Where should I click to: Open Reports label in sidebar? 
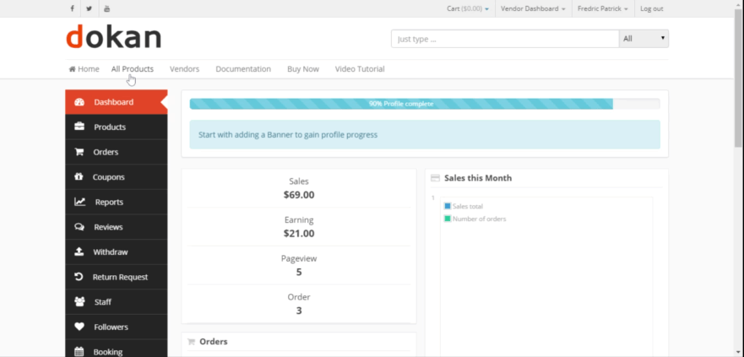[x=109, y=202]
